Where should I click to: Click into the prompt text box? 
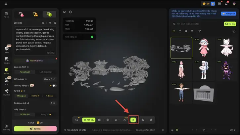click(35, 41)
